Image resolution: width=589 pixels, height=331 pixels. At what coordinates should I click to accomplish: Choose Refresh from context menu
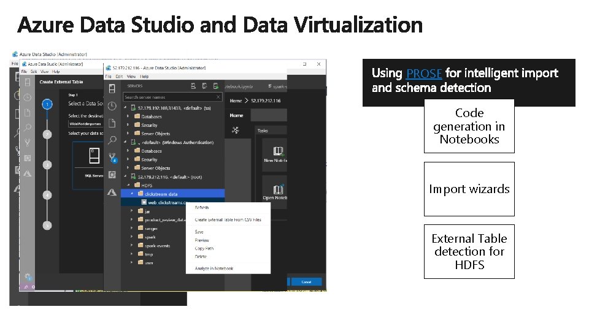point(202,208)
